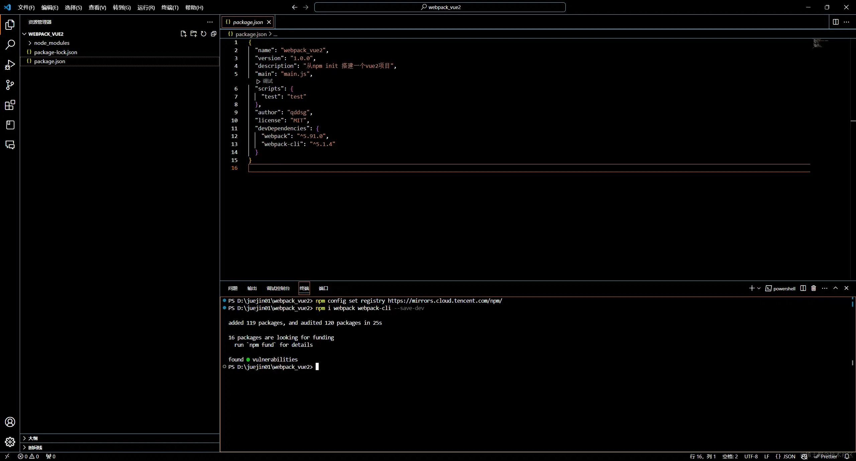Screen dimensions: 856x461
Task: Toggle notifications bell in status bar
Action: pos(847,456)
